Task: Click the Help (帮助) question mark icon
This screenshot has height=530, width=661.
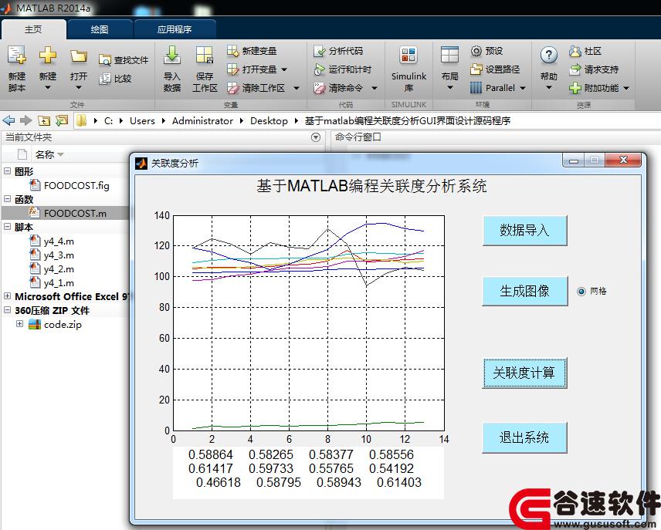Action: 548,55
